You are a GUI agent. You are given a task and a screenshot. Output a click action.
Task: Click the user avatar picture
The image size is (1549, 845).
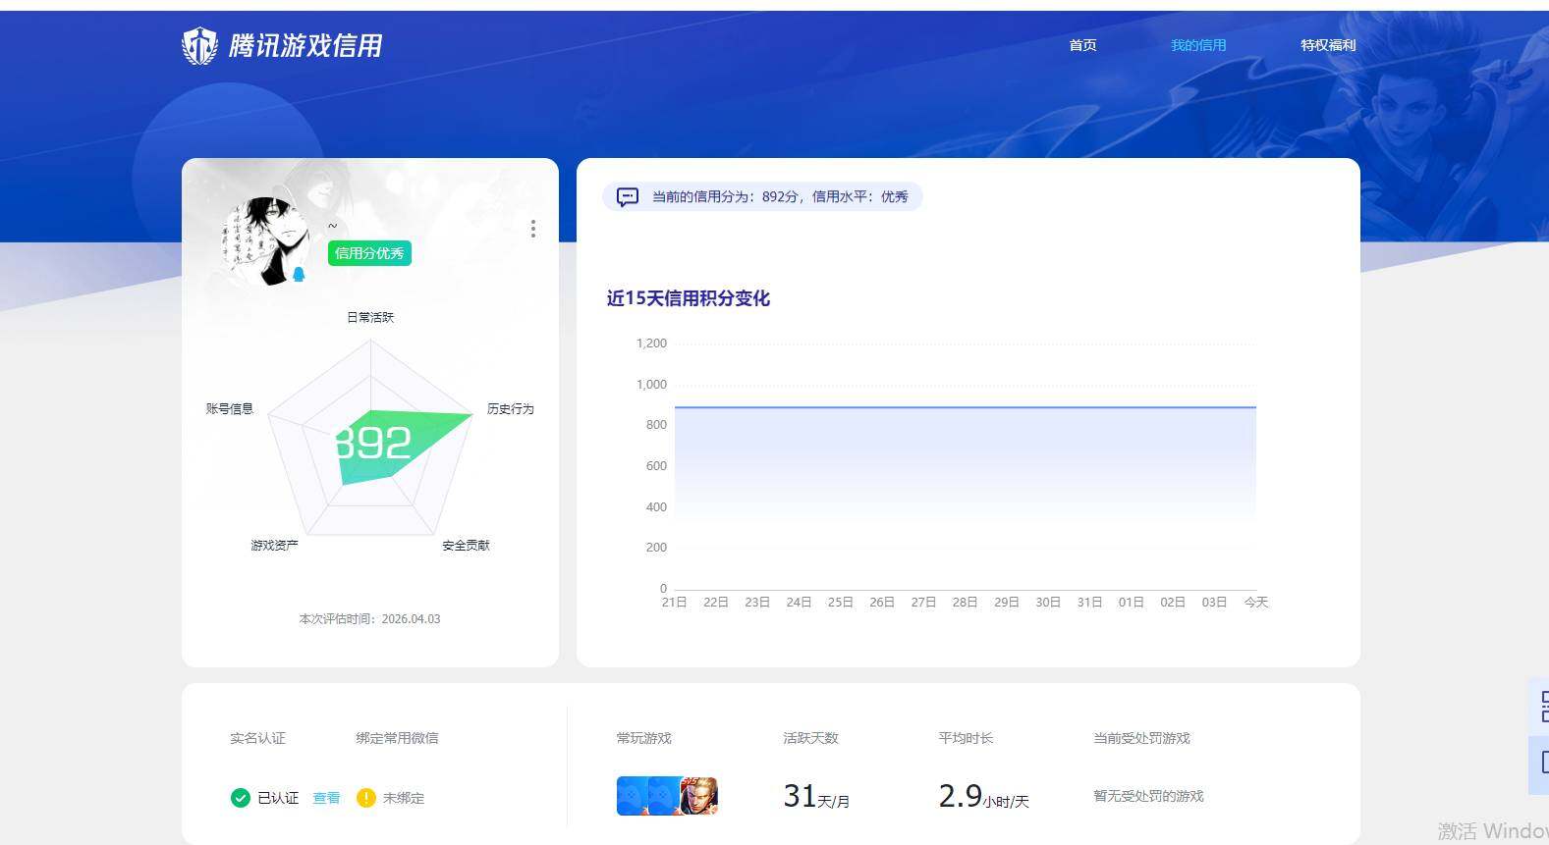263,240
